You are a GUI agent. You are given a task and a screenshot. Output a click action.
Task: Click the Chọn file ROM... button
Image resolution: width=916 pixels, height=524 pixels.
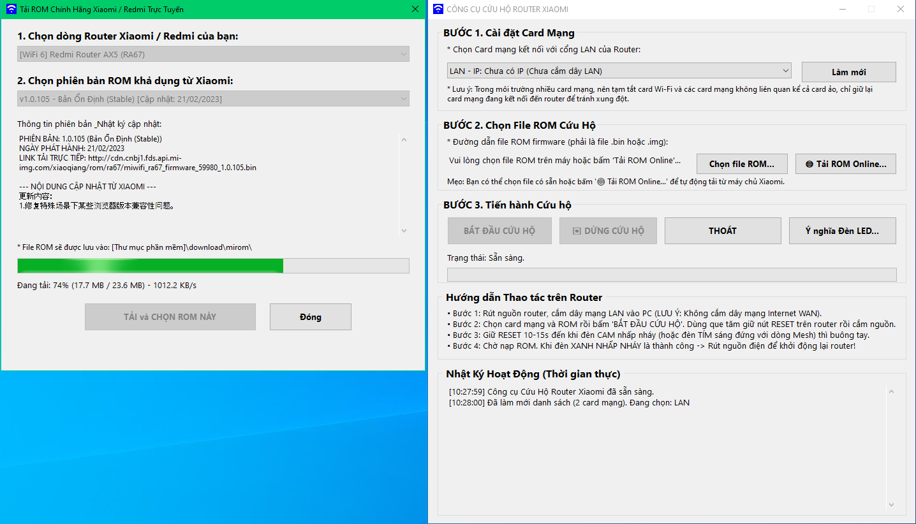click(x=742, y=164)
